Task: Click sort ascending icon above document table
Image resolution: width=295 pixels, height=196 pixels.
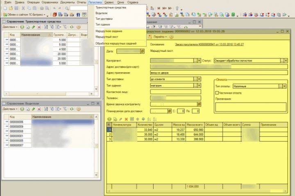Action: (149, 119)
